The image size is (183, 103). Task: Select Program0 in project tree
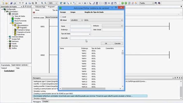23,28
